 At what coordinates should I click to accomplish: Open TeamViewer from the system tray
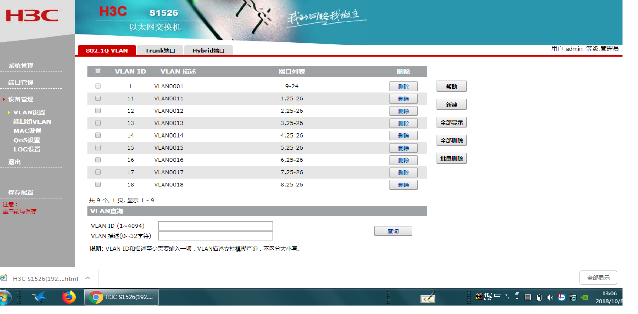561,297
